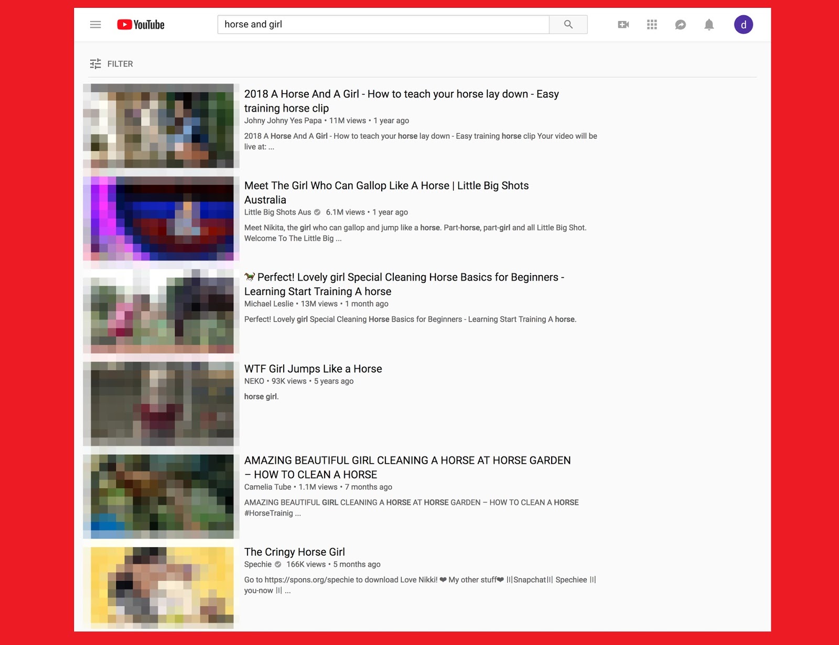
Task: Click the '6.1M views' text
Action: pos(346,212)
